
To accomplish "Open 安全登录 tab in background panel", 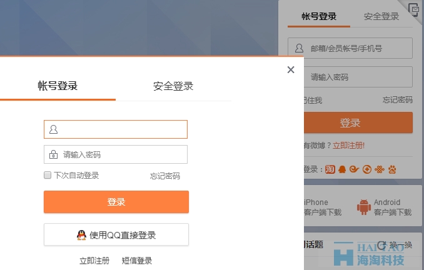I will pyautogui.click(x=381, y=17).
